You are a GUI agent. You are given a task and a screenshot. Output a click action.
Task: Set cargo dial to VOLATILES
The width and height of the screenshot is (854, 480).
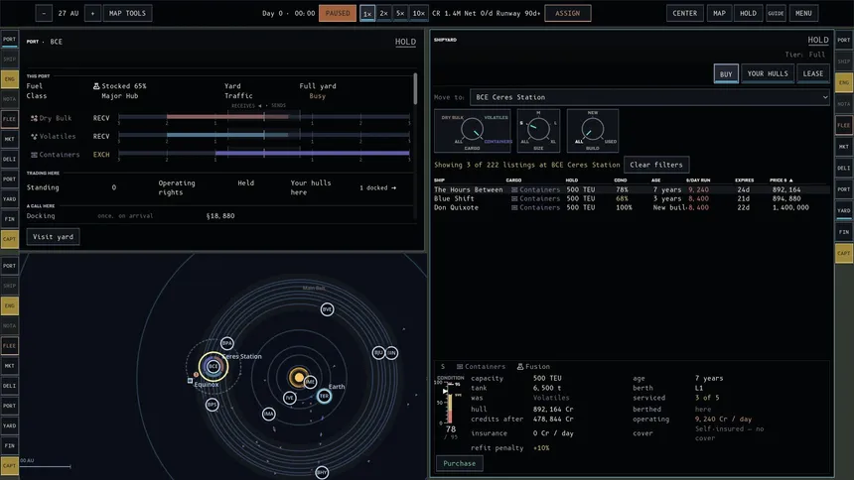[496, 118]
